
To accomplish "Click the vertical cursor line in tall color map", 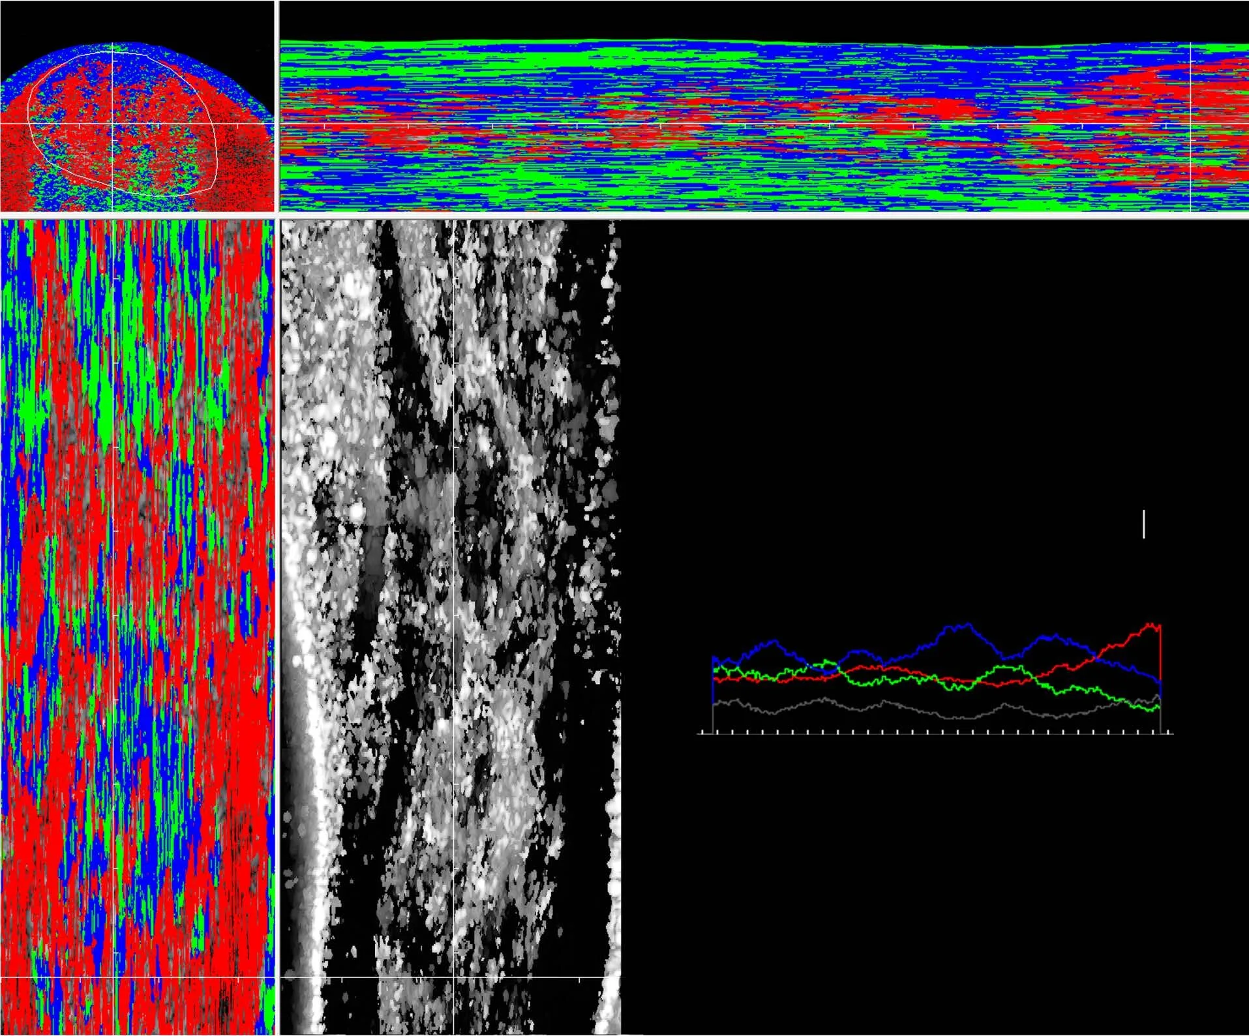I will tap(113, 587).
